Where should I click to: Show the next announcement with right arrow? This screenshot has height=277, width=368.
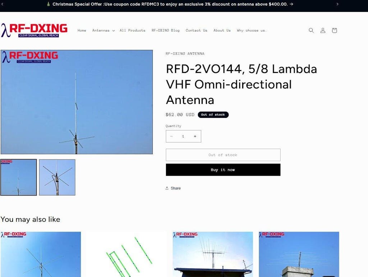[x=337, y=4]
